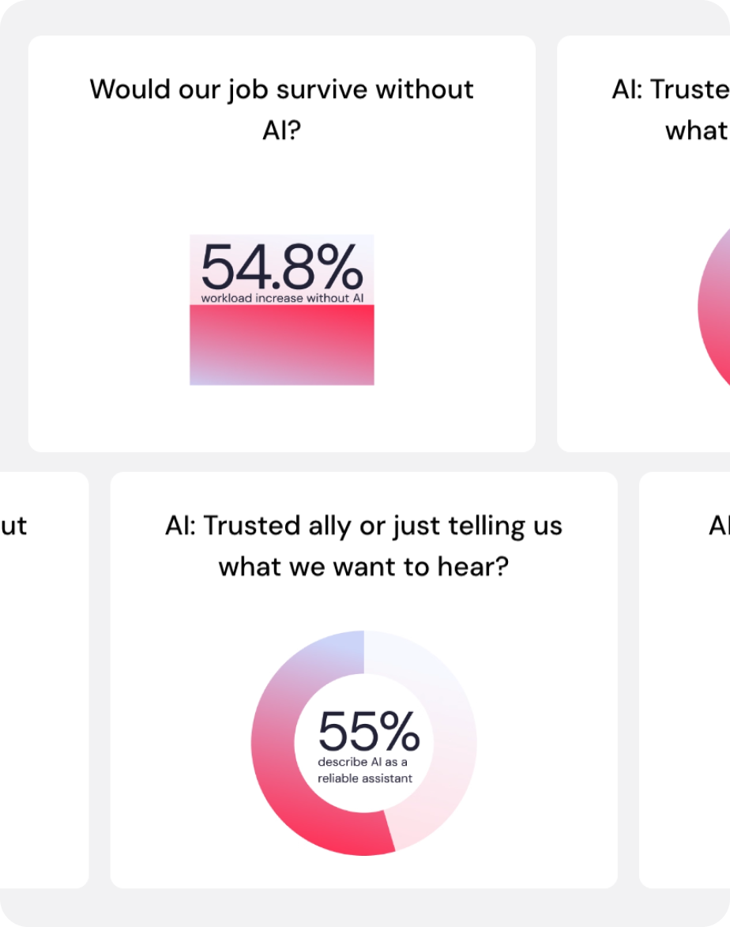The image size is (730, 927).
Task: Click the partial pink circle chart on the right edge
Action: (714, 308)
